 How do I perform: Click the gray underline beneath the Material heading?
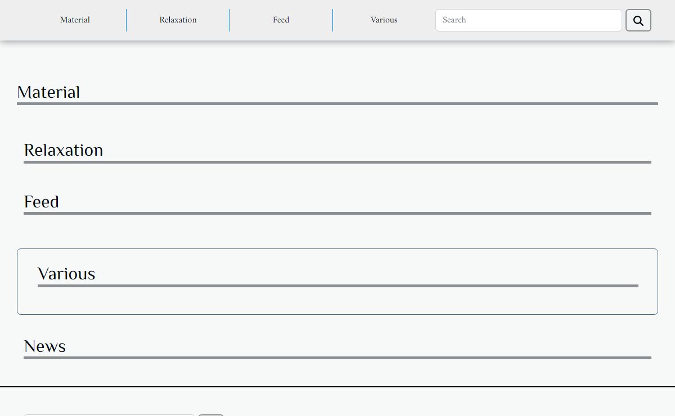point(337,103)
